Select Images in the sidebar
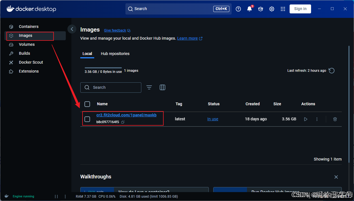 pyautogui.click(x=35, y=35)
